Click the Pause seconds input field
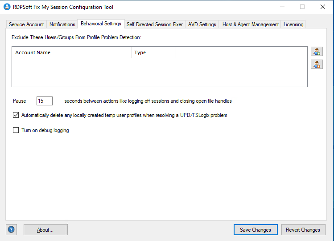The width and height of the screenshot is (334, 241). click(44, 101)
